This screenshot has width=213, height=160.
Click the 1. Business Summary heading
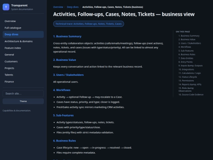click(67, 36)
